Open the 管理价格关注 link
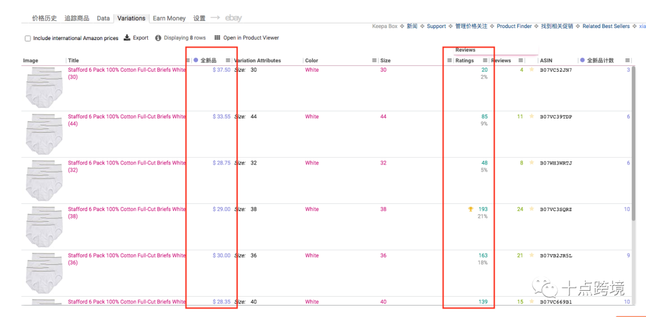 click(471, 26)
